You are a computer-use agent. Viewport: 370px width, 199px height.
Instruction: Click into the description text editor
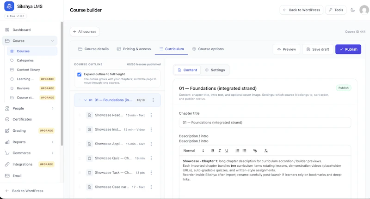tap(265, 177)
